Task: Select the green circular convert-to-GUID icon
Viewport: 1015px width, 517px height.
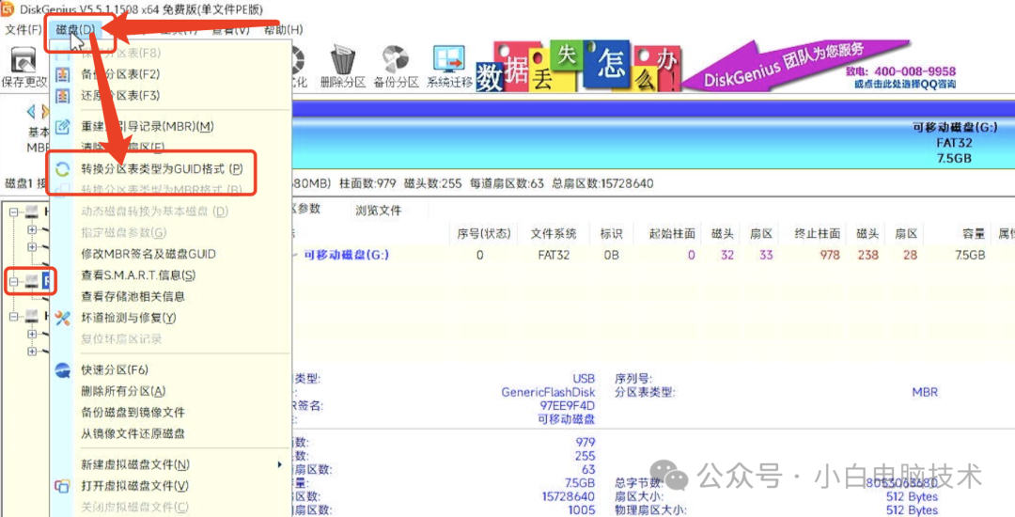Action: [x=62, y=169]
